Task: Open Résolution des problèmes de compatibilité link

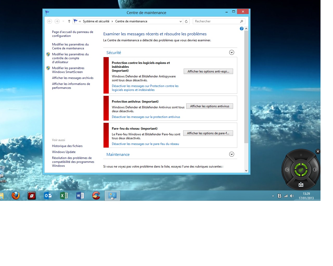Action: 73,162
